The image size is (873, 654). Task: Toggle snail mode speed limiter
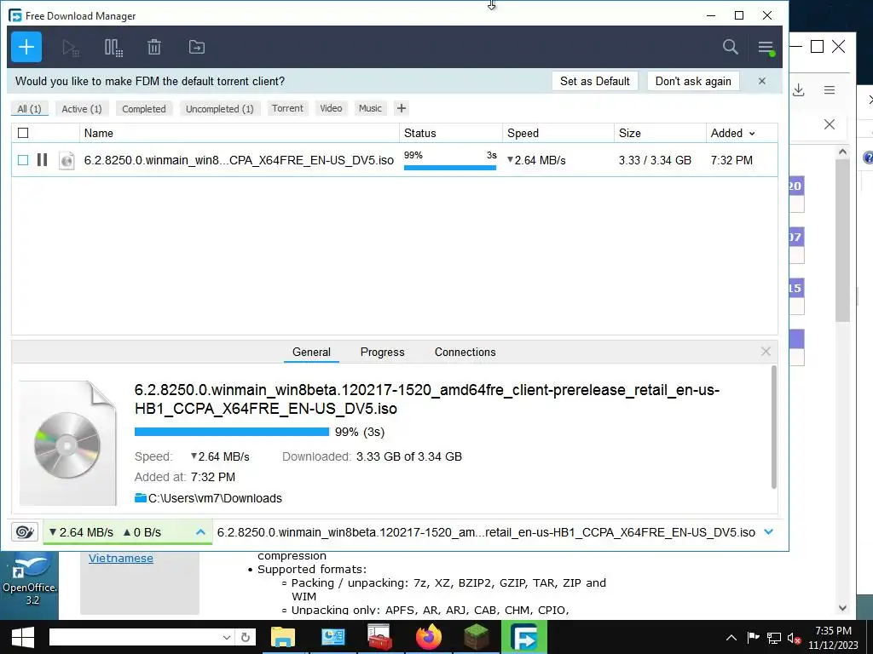click(x=25, y=532)
